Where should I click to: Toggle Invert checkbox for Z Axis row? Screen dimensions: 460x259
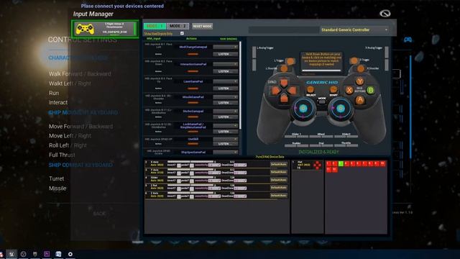click(x=179, y=196)
